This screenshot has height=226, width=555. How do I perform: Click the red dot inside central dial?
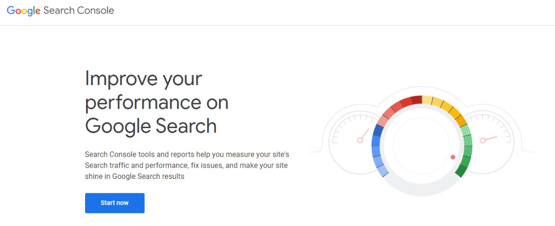tap(453, 157)
